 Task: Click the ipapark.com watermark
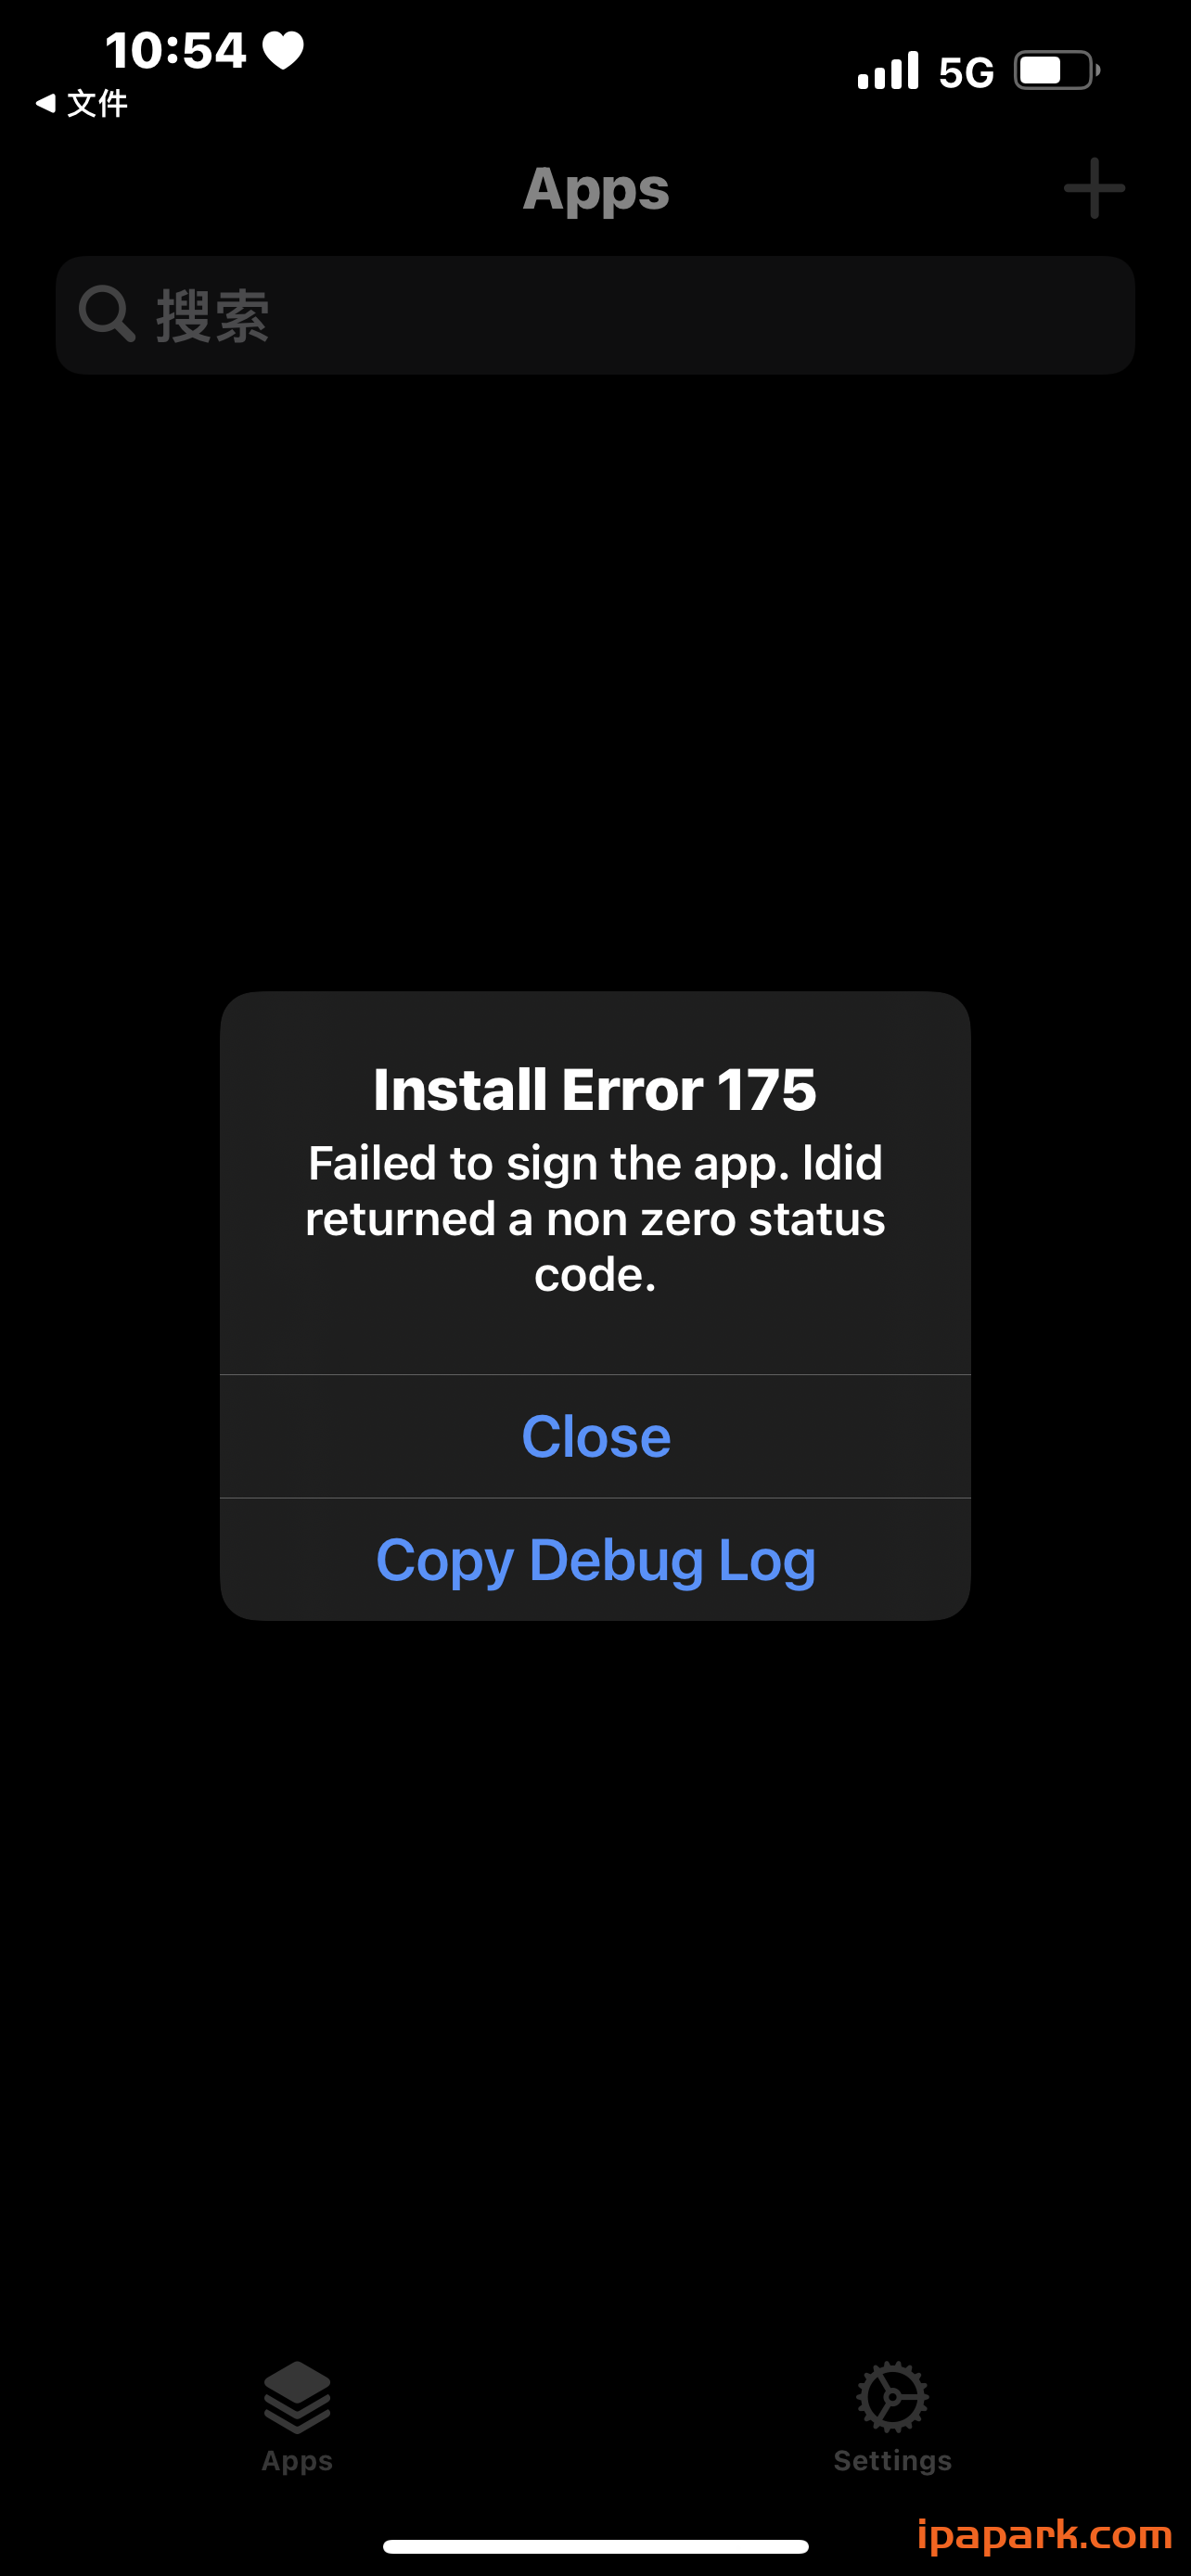[1044, 2535]
